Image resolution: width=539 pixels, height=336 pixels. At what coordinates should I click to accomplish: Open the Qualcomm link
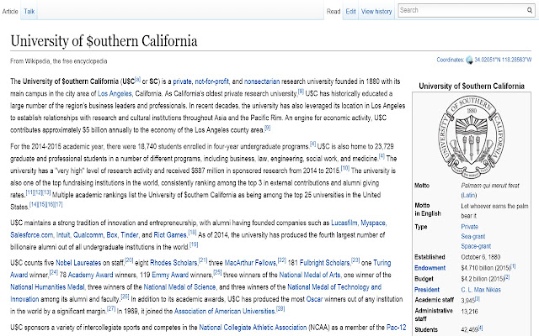pos(88,235)
